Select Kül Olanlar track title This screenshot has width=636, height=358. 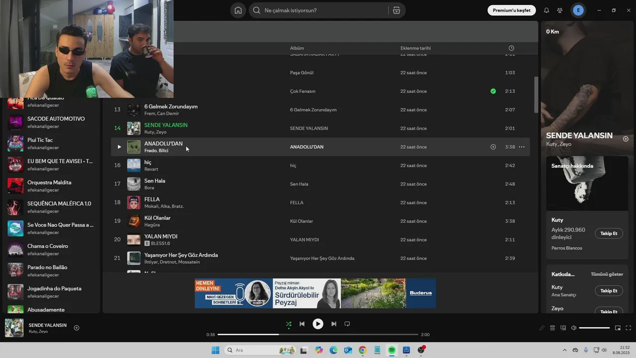(158, 218)
